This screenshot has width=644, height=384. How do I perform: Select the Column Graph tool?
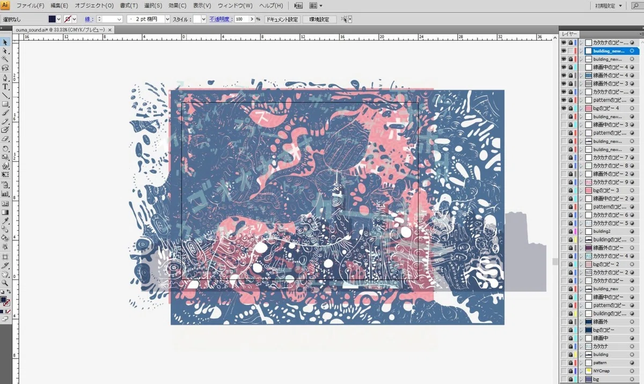click(x=5, y=194)
